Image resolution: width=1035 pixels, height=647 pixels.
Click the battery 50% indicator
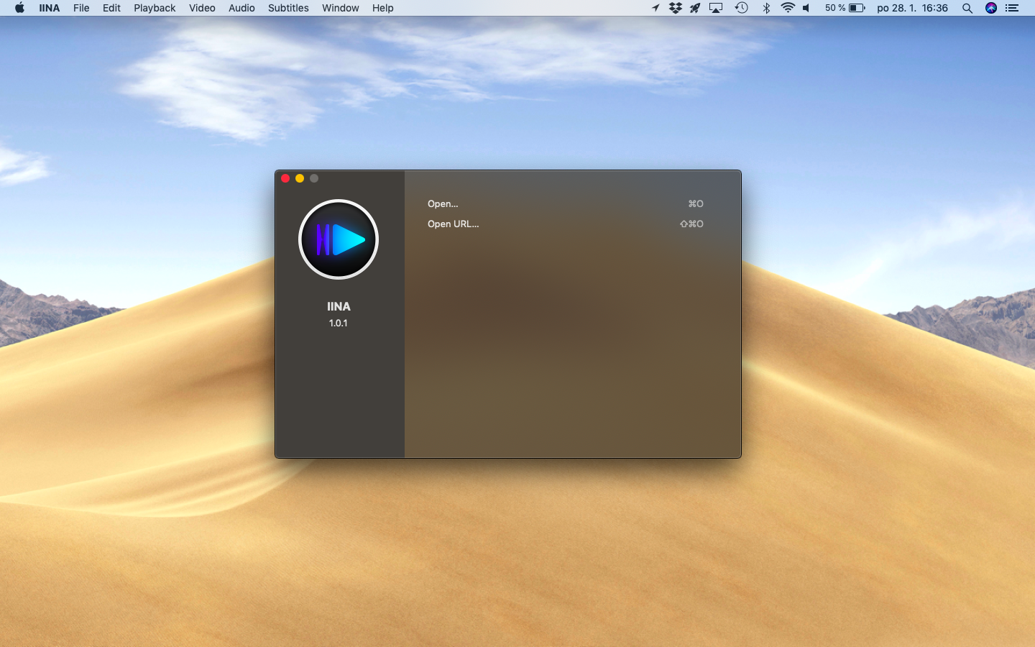coord(845,8)
